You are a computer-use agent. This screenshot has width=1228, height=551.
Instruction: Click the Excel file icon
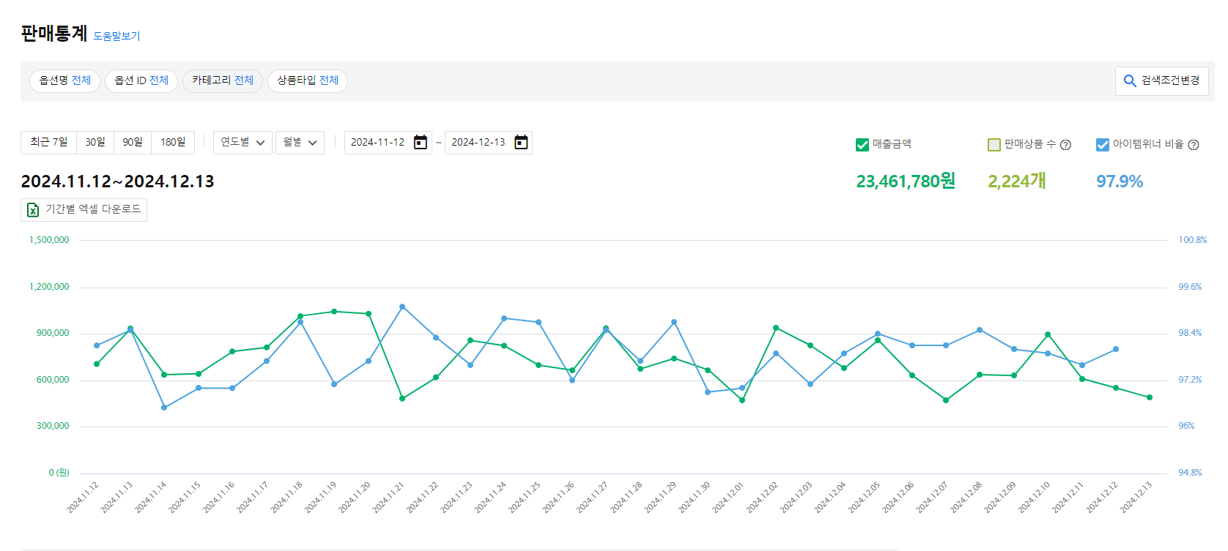(33, 210)
